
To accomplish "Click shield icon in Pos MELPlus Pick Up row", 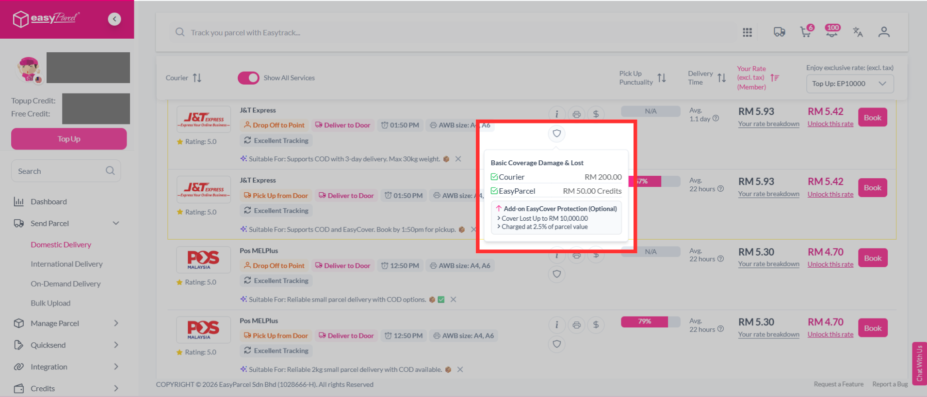I will 557,344.
